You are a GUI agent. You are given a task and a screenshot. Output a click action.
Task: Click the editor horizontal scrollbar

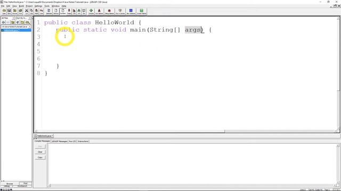[185, 131]
